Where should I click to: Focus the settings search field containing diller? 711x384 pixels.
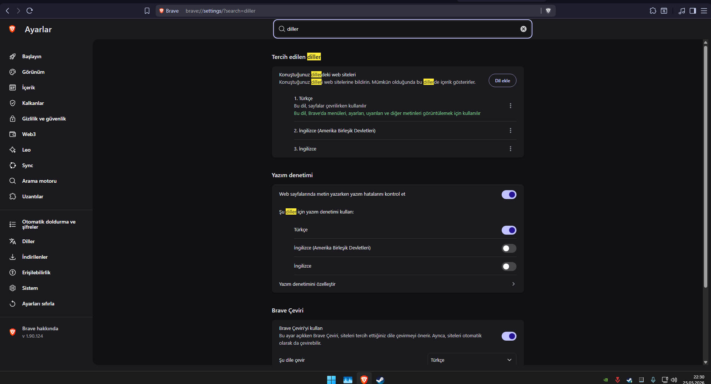pos(402,29)
